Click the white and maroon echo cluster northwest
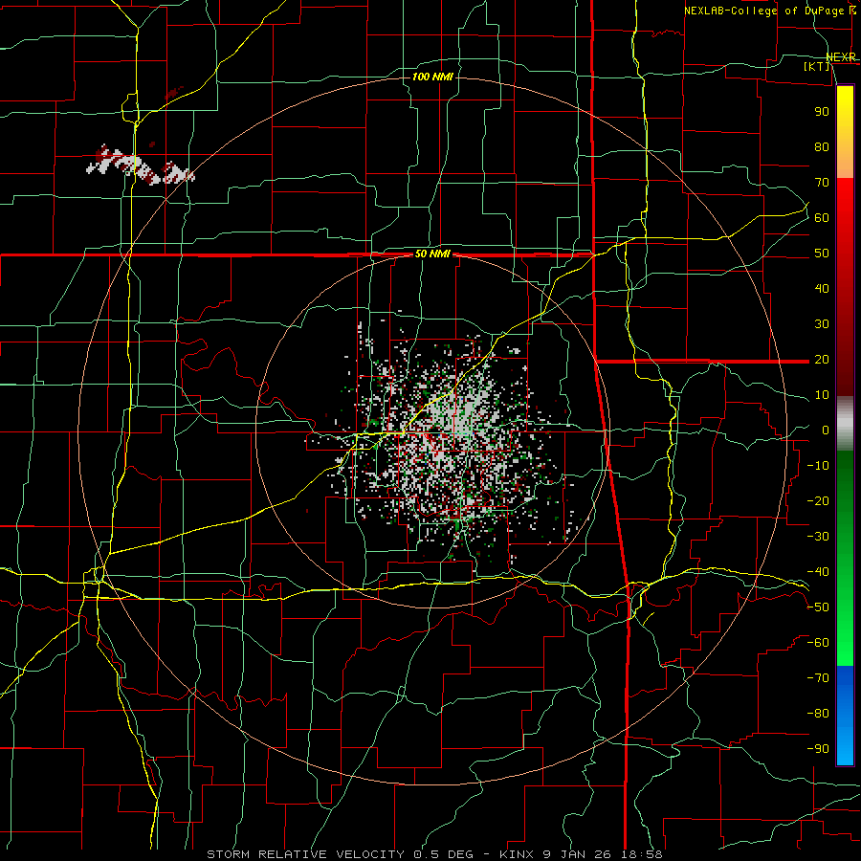 140,165
